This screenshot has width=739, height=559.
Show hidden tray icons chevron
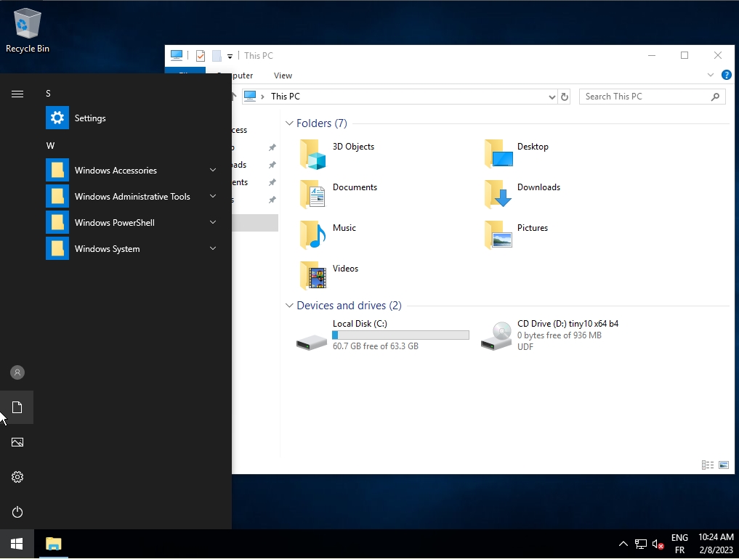pos(623,544)
